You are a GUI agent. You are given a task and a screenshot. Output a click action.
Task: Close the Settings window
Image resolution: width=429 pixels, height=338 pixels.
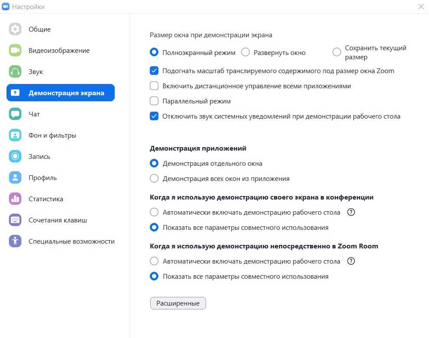(421, 6)
